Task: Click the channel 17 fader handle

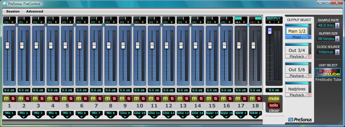Action: coord(239,45)
